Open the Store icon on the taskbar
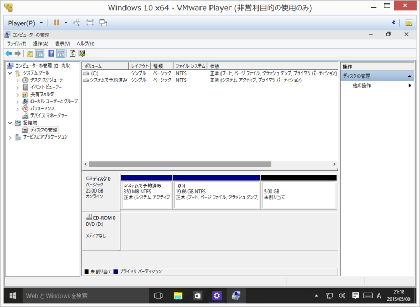 [197, 296]
